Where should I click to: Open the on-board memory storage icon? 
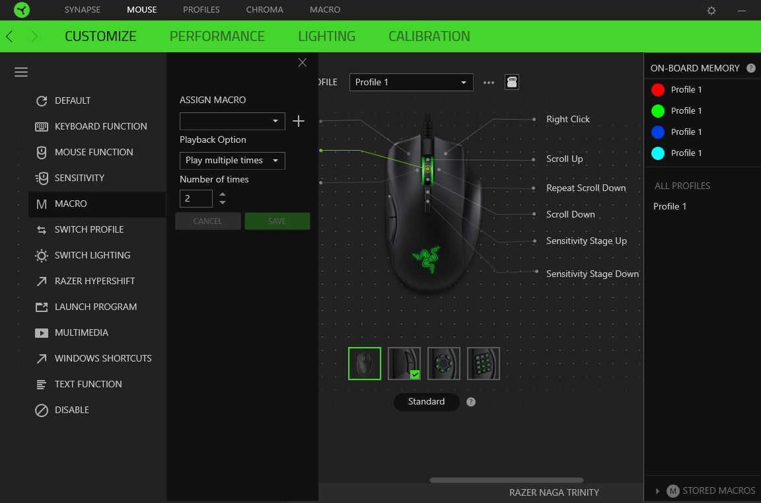511,82
